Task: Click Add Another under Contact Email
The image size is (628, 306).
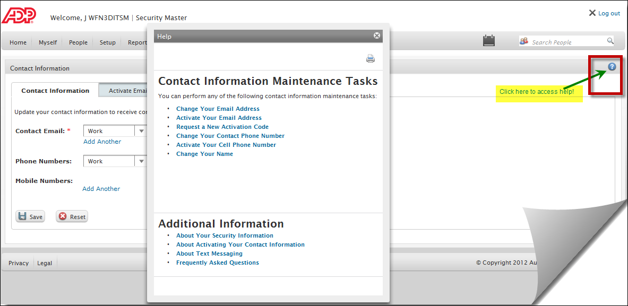Action: [102, 141]
